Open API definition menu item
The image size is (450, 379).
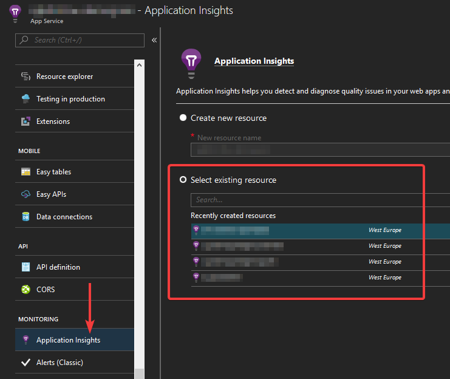pos(75,267)
